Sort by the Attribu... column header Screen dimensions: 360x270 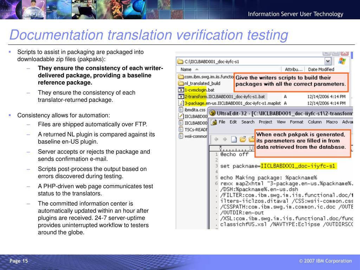[294, 69]
